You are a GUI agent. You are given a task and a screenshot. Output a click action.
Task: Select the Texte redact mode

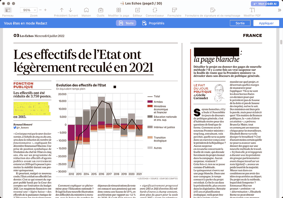pyautogui.click(x=126, y=23)
